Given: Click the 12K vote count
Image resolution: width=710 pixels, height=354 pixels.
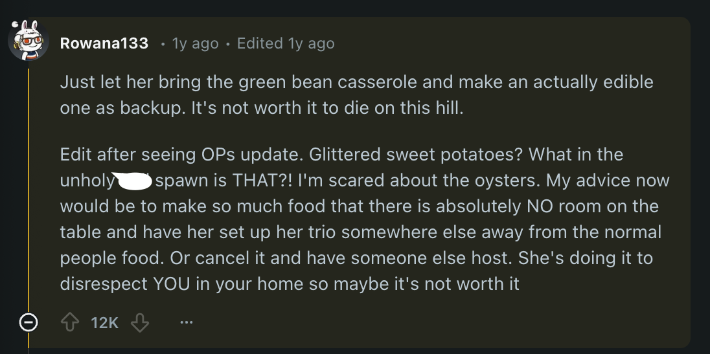Looking at the screenshot, I should pyautogui.click(x=104, y=322).
